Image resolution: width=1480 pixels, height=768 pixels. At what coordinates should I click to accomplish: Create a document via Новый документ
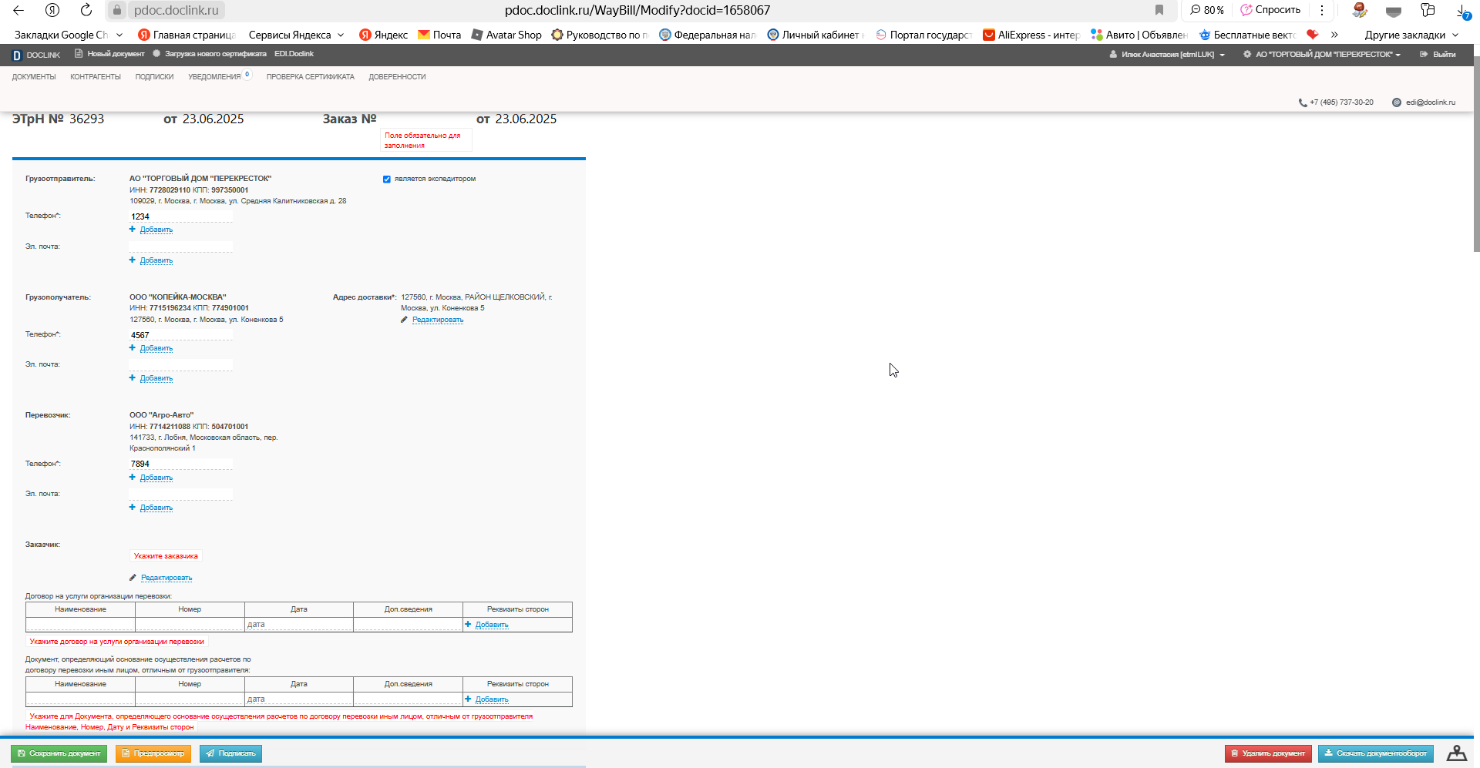point(109,54)
